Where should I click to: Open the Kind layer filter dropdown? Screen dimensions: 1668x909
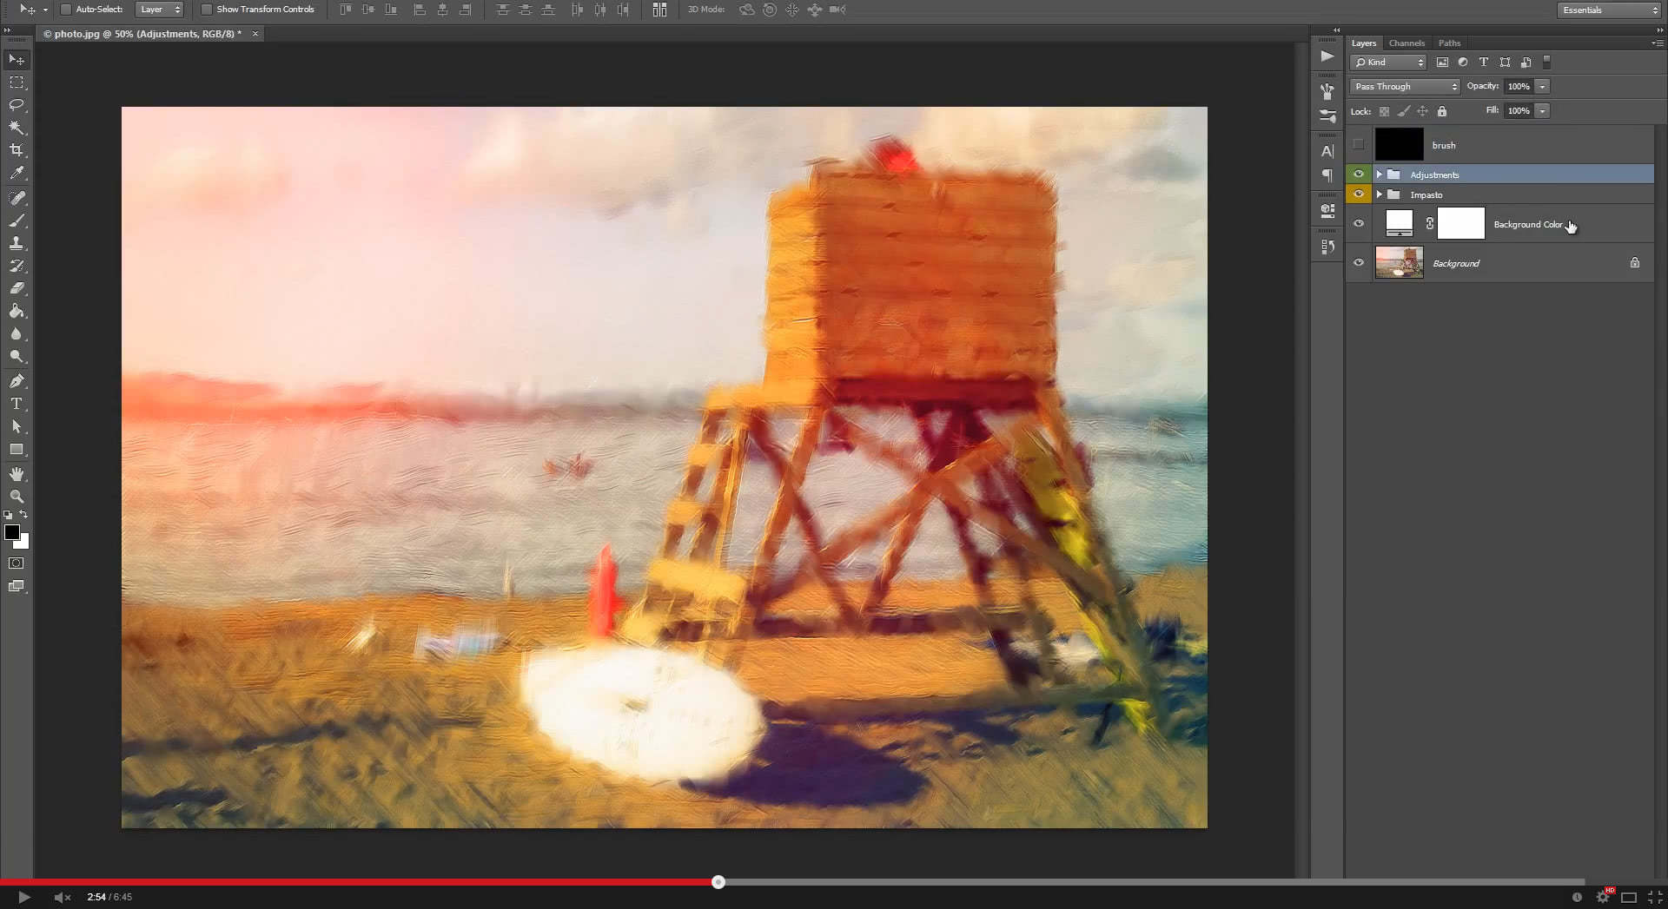(1387, 62)
